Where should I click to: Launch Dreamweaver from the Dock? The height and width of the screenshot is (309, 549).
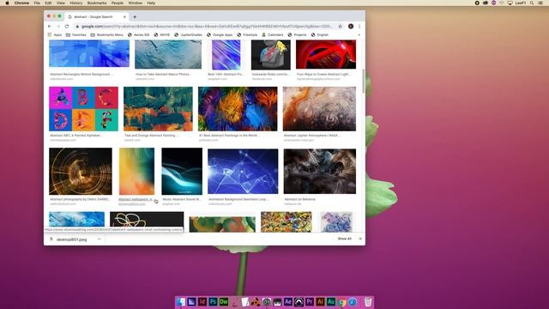[x=224, y=301]
